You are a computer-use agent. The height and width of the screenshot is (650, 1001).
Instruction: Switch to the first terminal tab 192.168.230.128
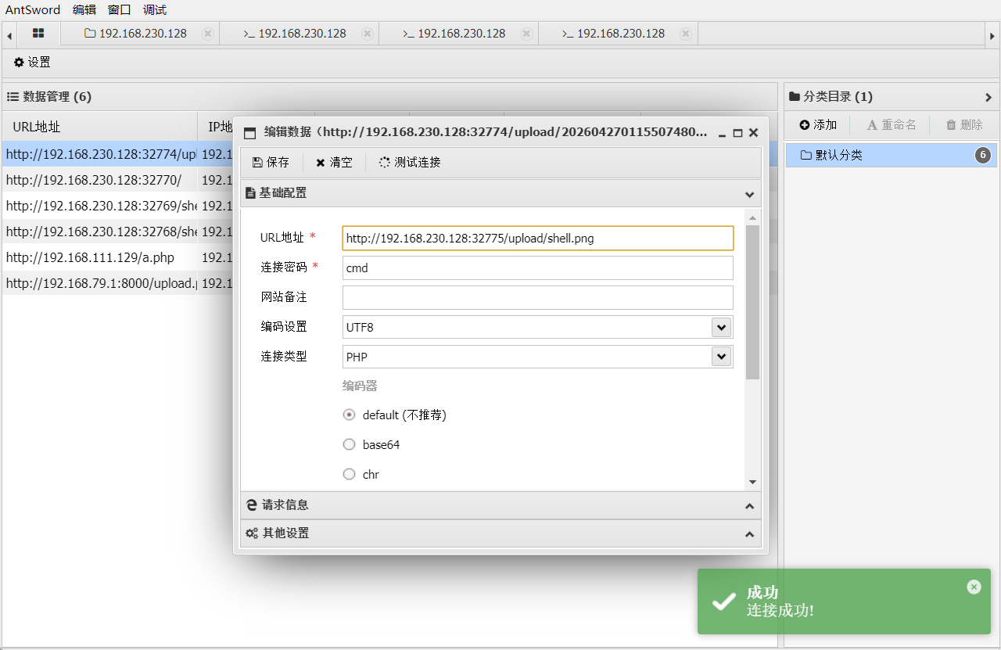[x=295, y=34]
